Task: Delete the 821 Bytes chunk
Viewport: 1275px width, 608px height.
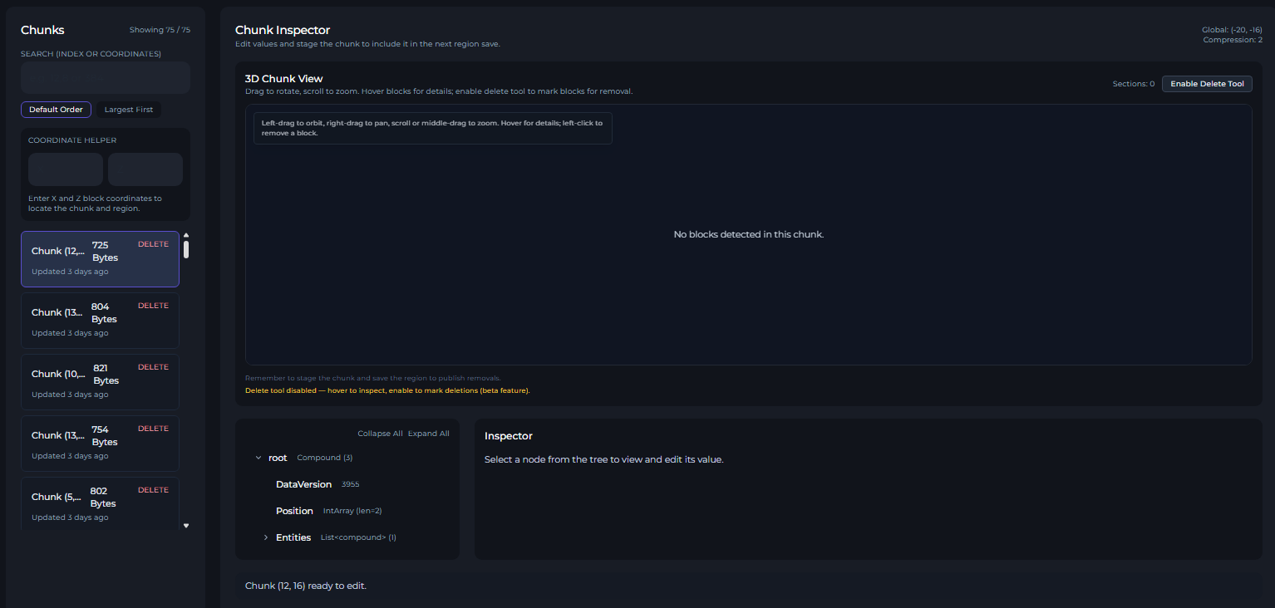Action: click(x=153, y=367)
